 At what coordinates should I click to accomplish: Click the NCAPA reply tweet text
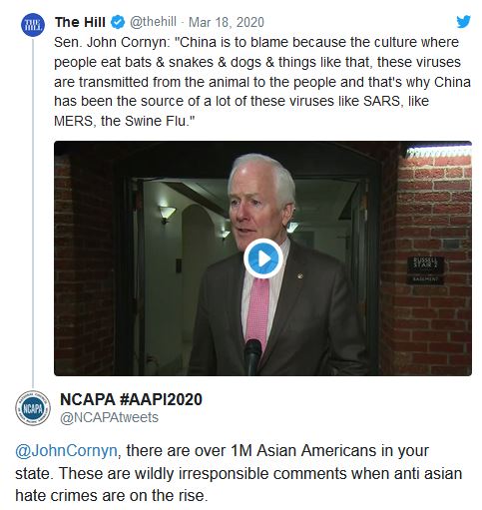[239, 473]
